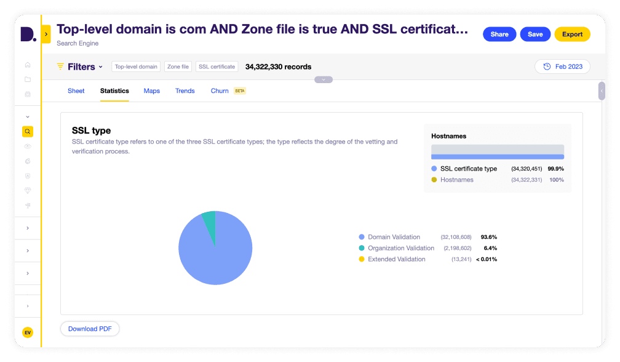Screen dimensions: 620x362
Task: Open the Feb 2023 date selector
Action: [562, 66]
